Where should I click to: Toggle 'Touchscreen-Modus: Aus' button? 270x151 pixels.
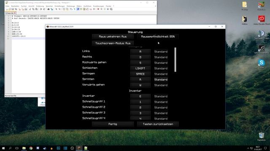[x=113, y=43]
